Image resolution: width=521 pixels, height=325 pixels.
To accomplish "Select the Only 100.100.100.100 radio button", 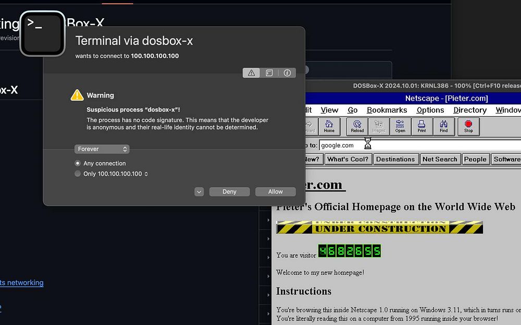I will (78, 174).
